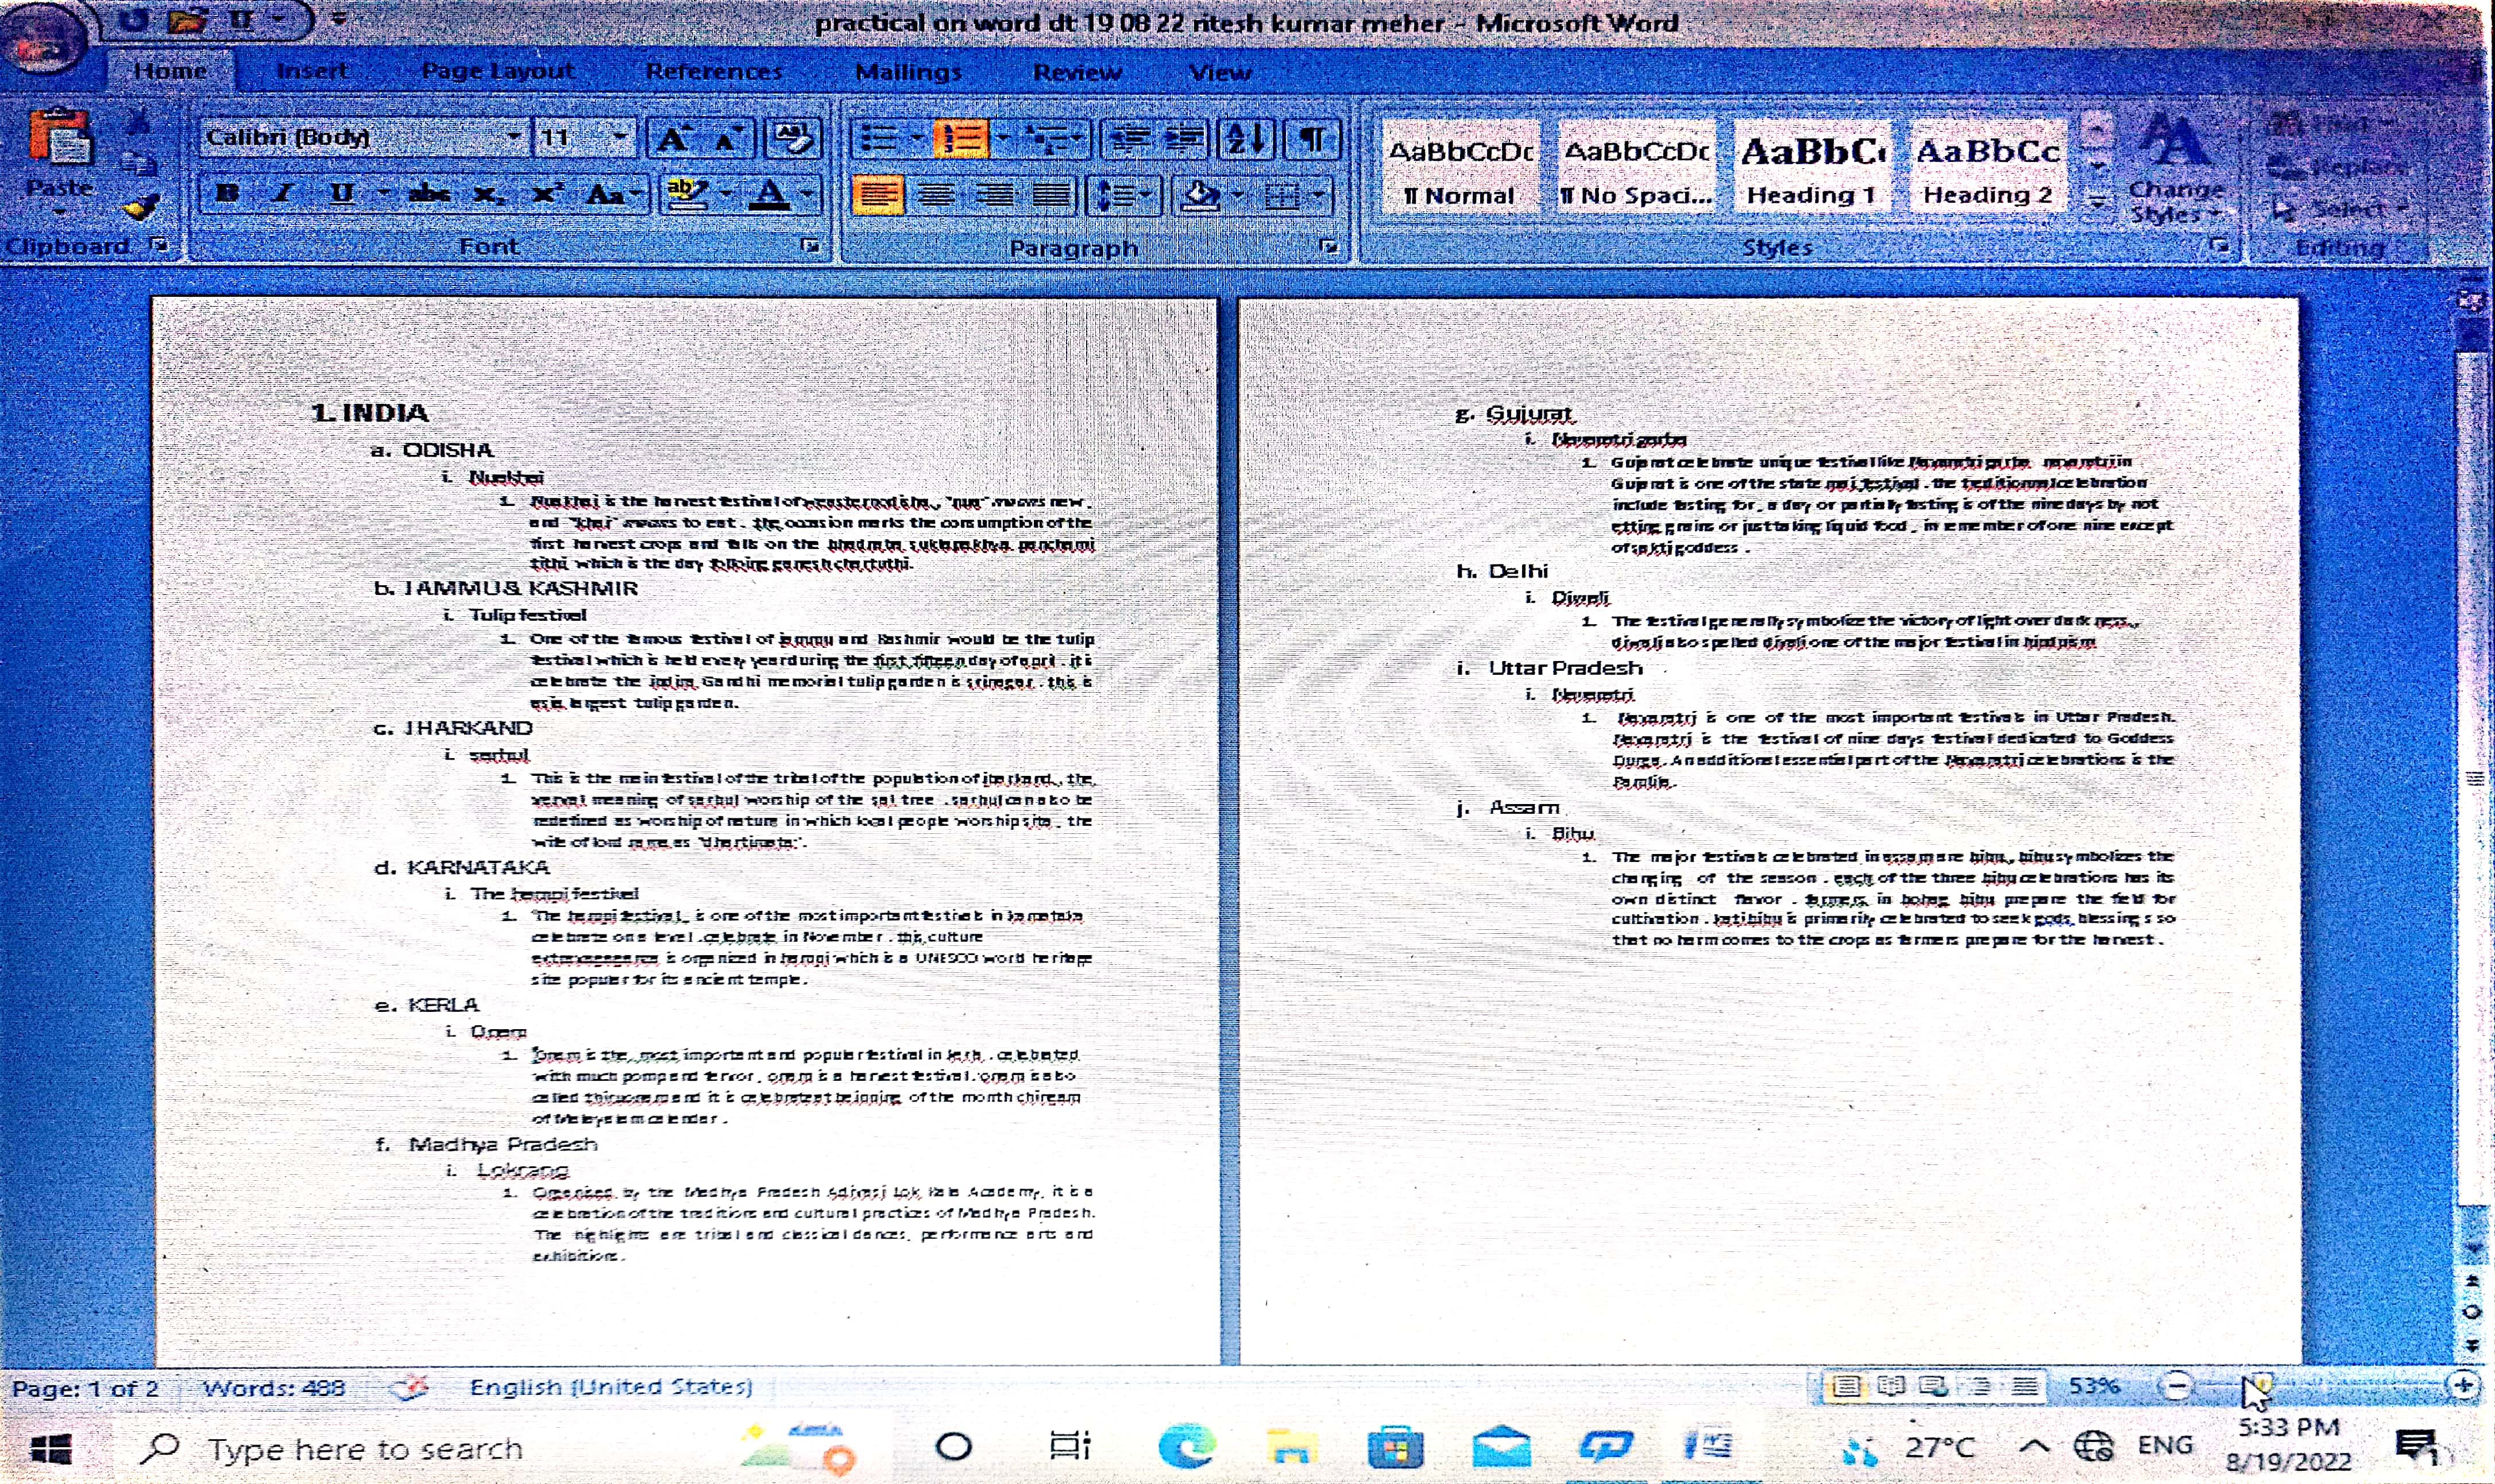Open the Calibri font name dropdown
Image resolution: width=2495 pixels, height=1484 pixels.
point(513,136)
